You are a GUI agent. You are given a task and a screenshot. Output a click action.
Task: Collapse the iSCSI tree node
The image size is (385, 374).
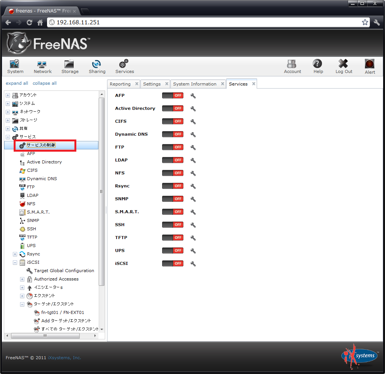[x=15, y=262]
